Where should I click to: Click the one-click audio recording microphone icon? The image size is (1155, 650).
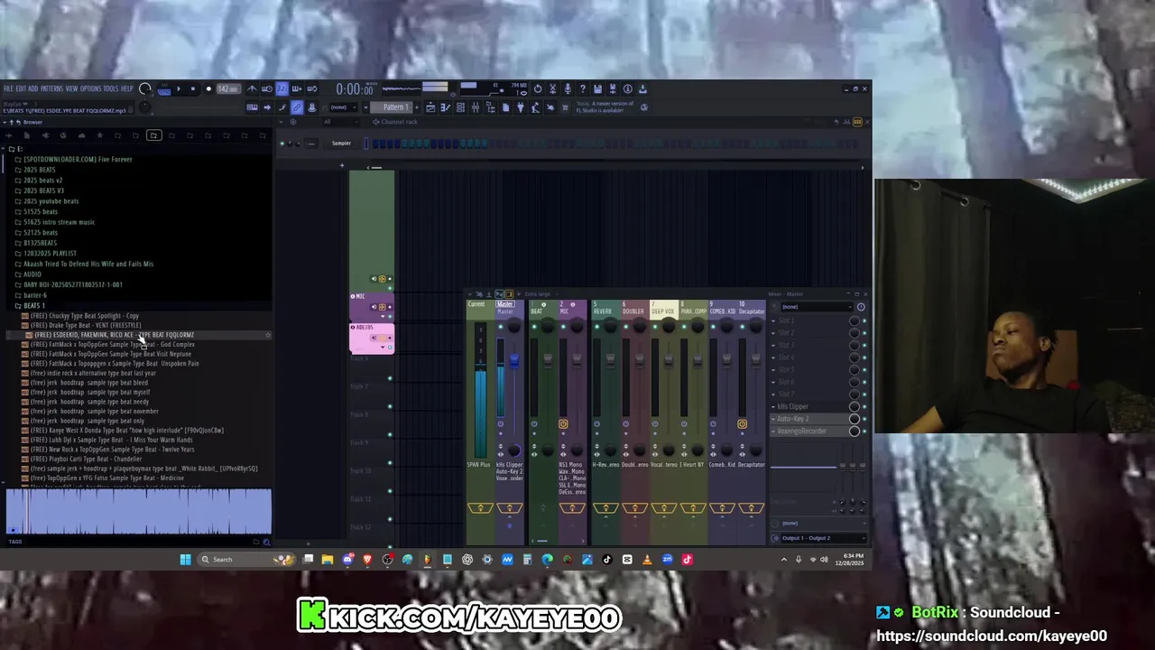pyautogui.click(x=568, y=88)
